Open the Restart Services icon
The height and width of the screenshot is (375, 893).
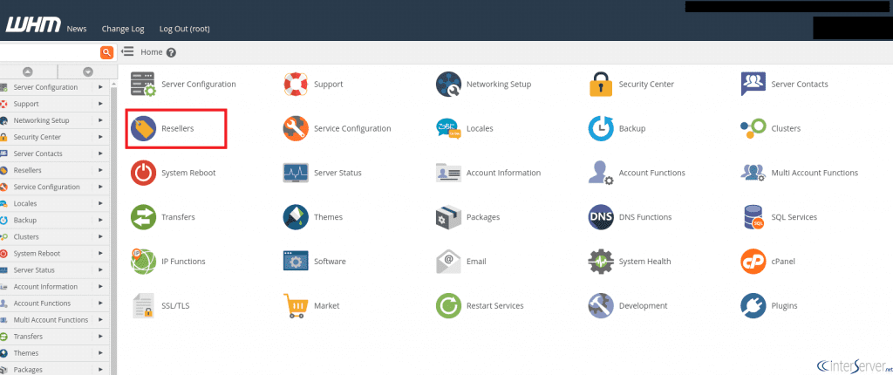pyautogui.click(x=448, y=305)
